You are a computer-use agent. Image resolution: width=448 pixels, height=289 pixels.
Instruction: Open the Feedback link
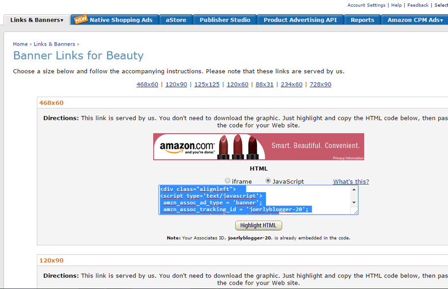click(x=418, y=5)
